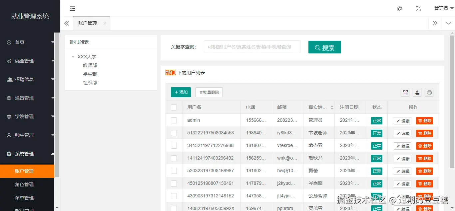
Task: Tick the checkbox beside user 341321197712276988
Action: 174,145
